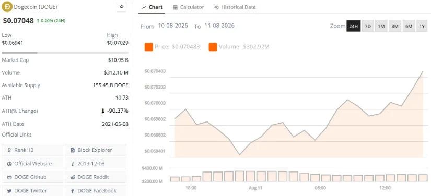Click the Reddit alien icon
The image size is (431, 196).
click(73, 177)
